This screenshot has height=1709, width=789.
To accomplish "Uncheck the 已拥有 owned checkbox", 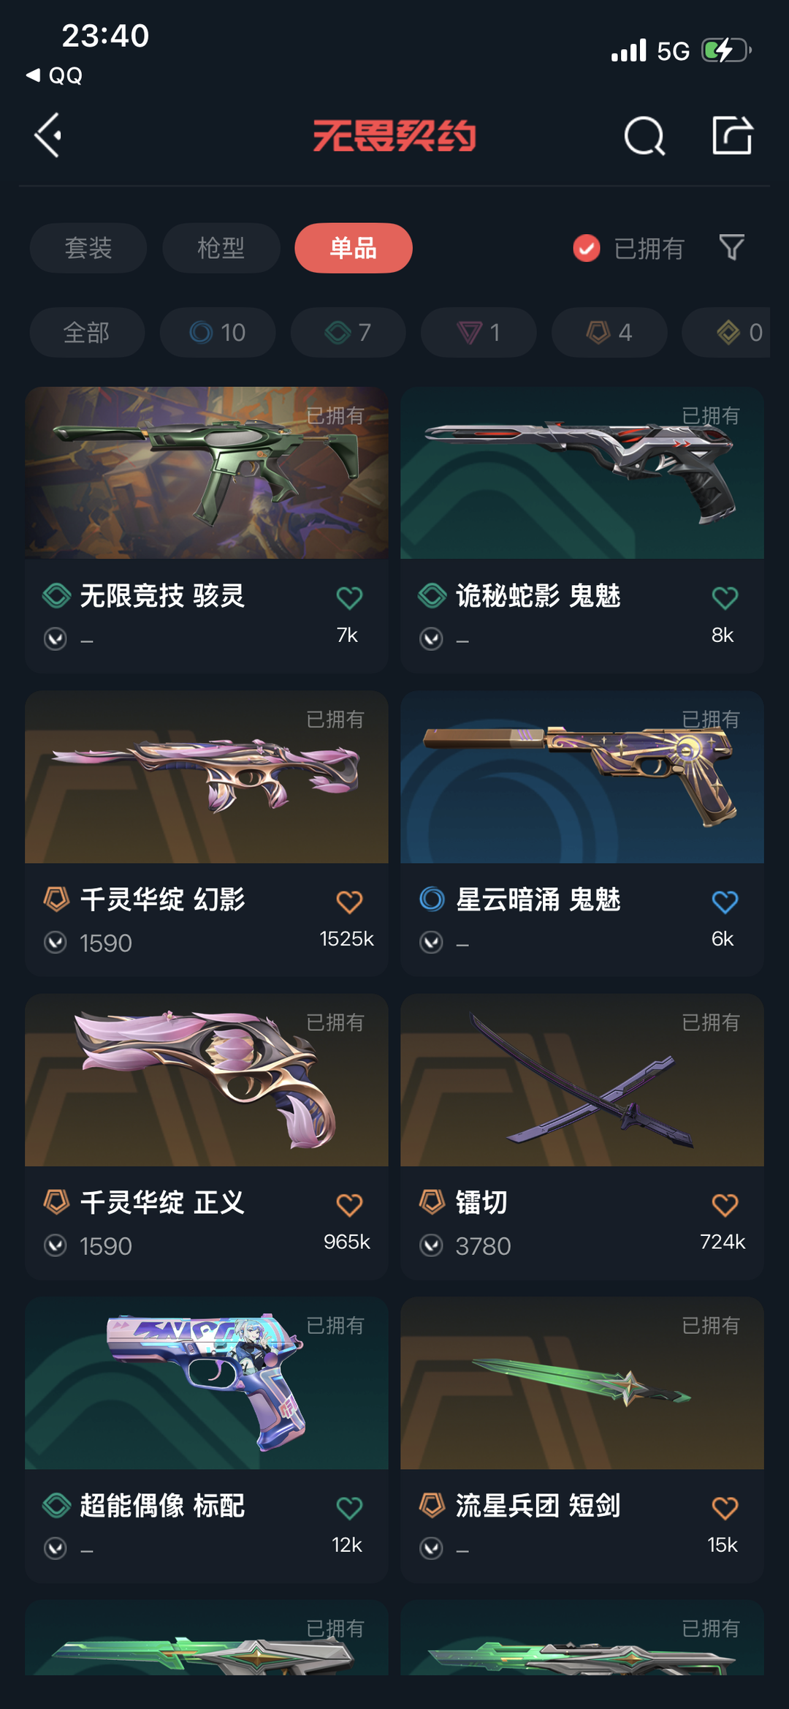I will (x=587, y=249).
